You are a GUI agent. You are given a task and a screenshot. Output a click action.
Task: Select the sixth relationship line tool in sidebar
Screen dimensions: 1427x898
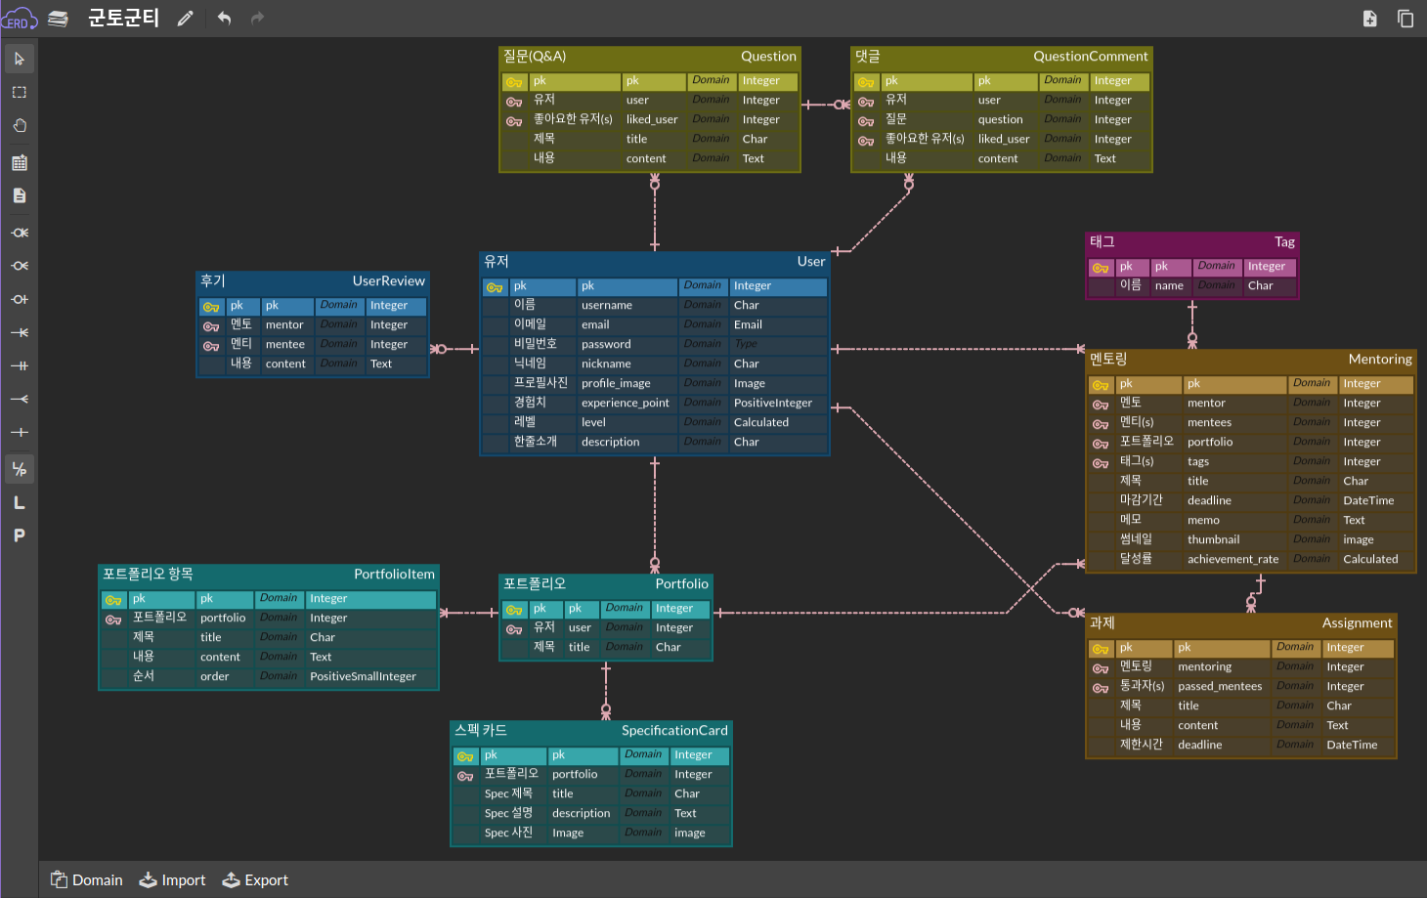point(20,399)
